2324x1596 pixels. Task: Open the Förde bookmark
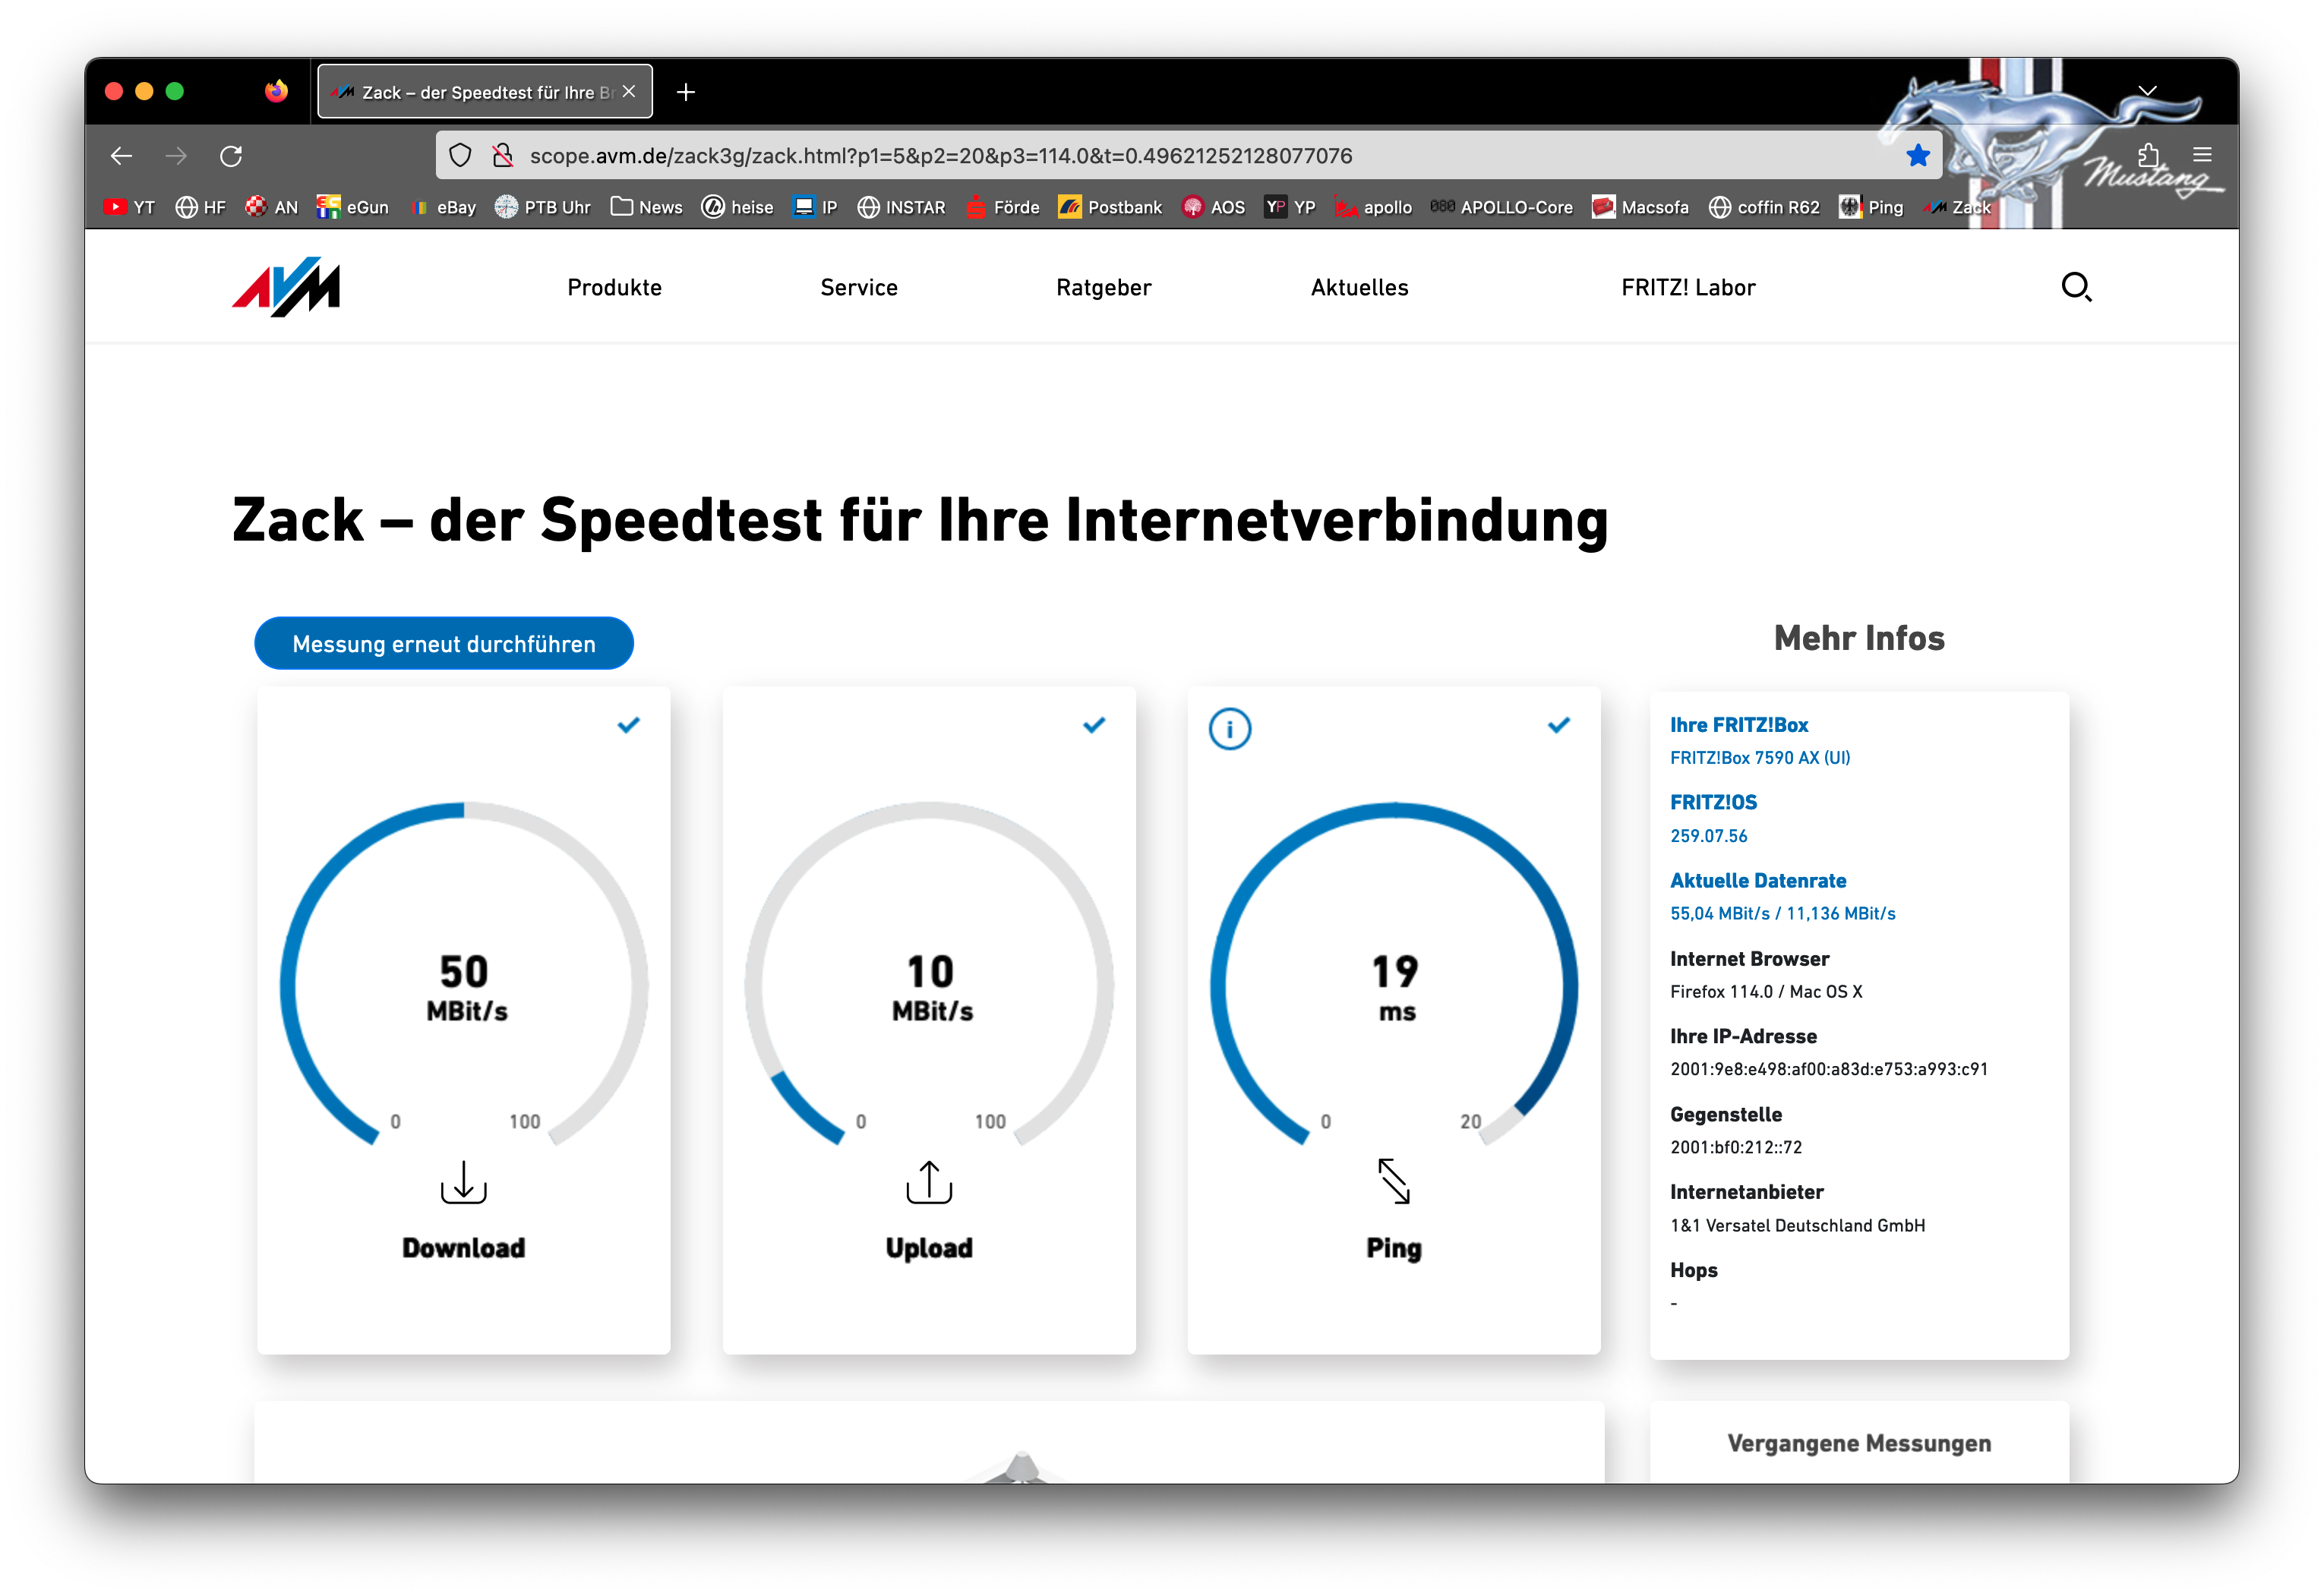(x=1002, y=207)
